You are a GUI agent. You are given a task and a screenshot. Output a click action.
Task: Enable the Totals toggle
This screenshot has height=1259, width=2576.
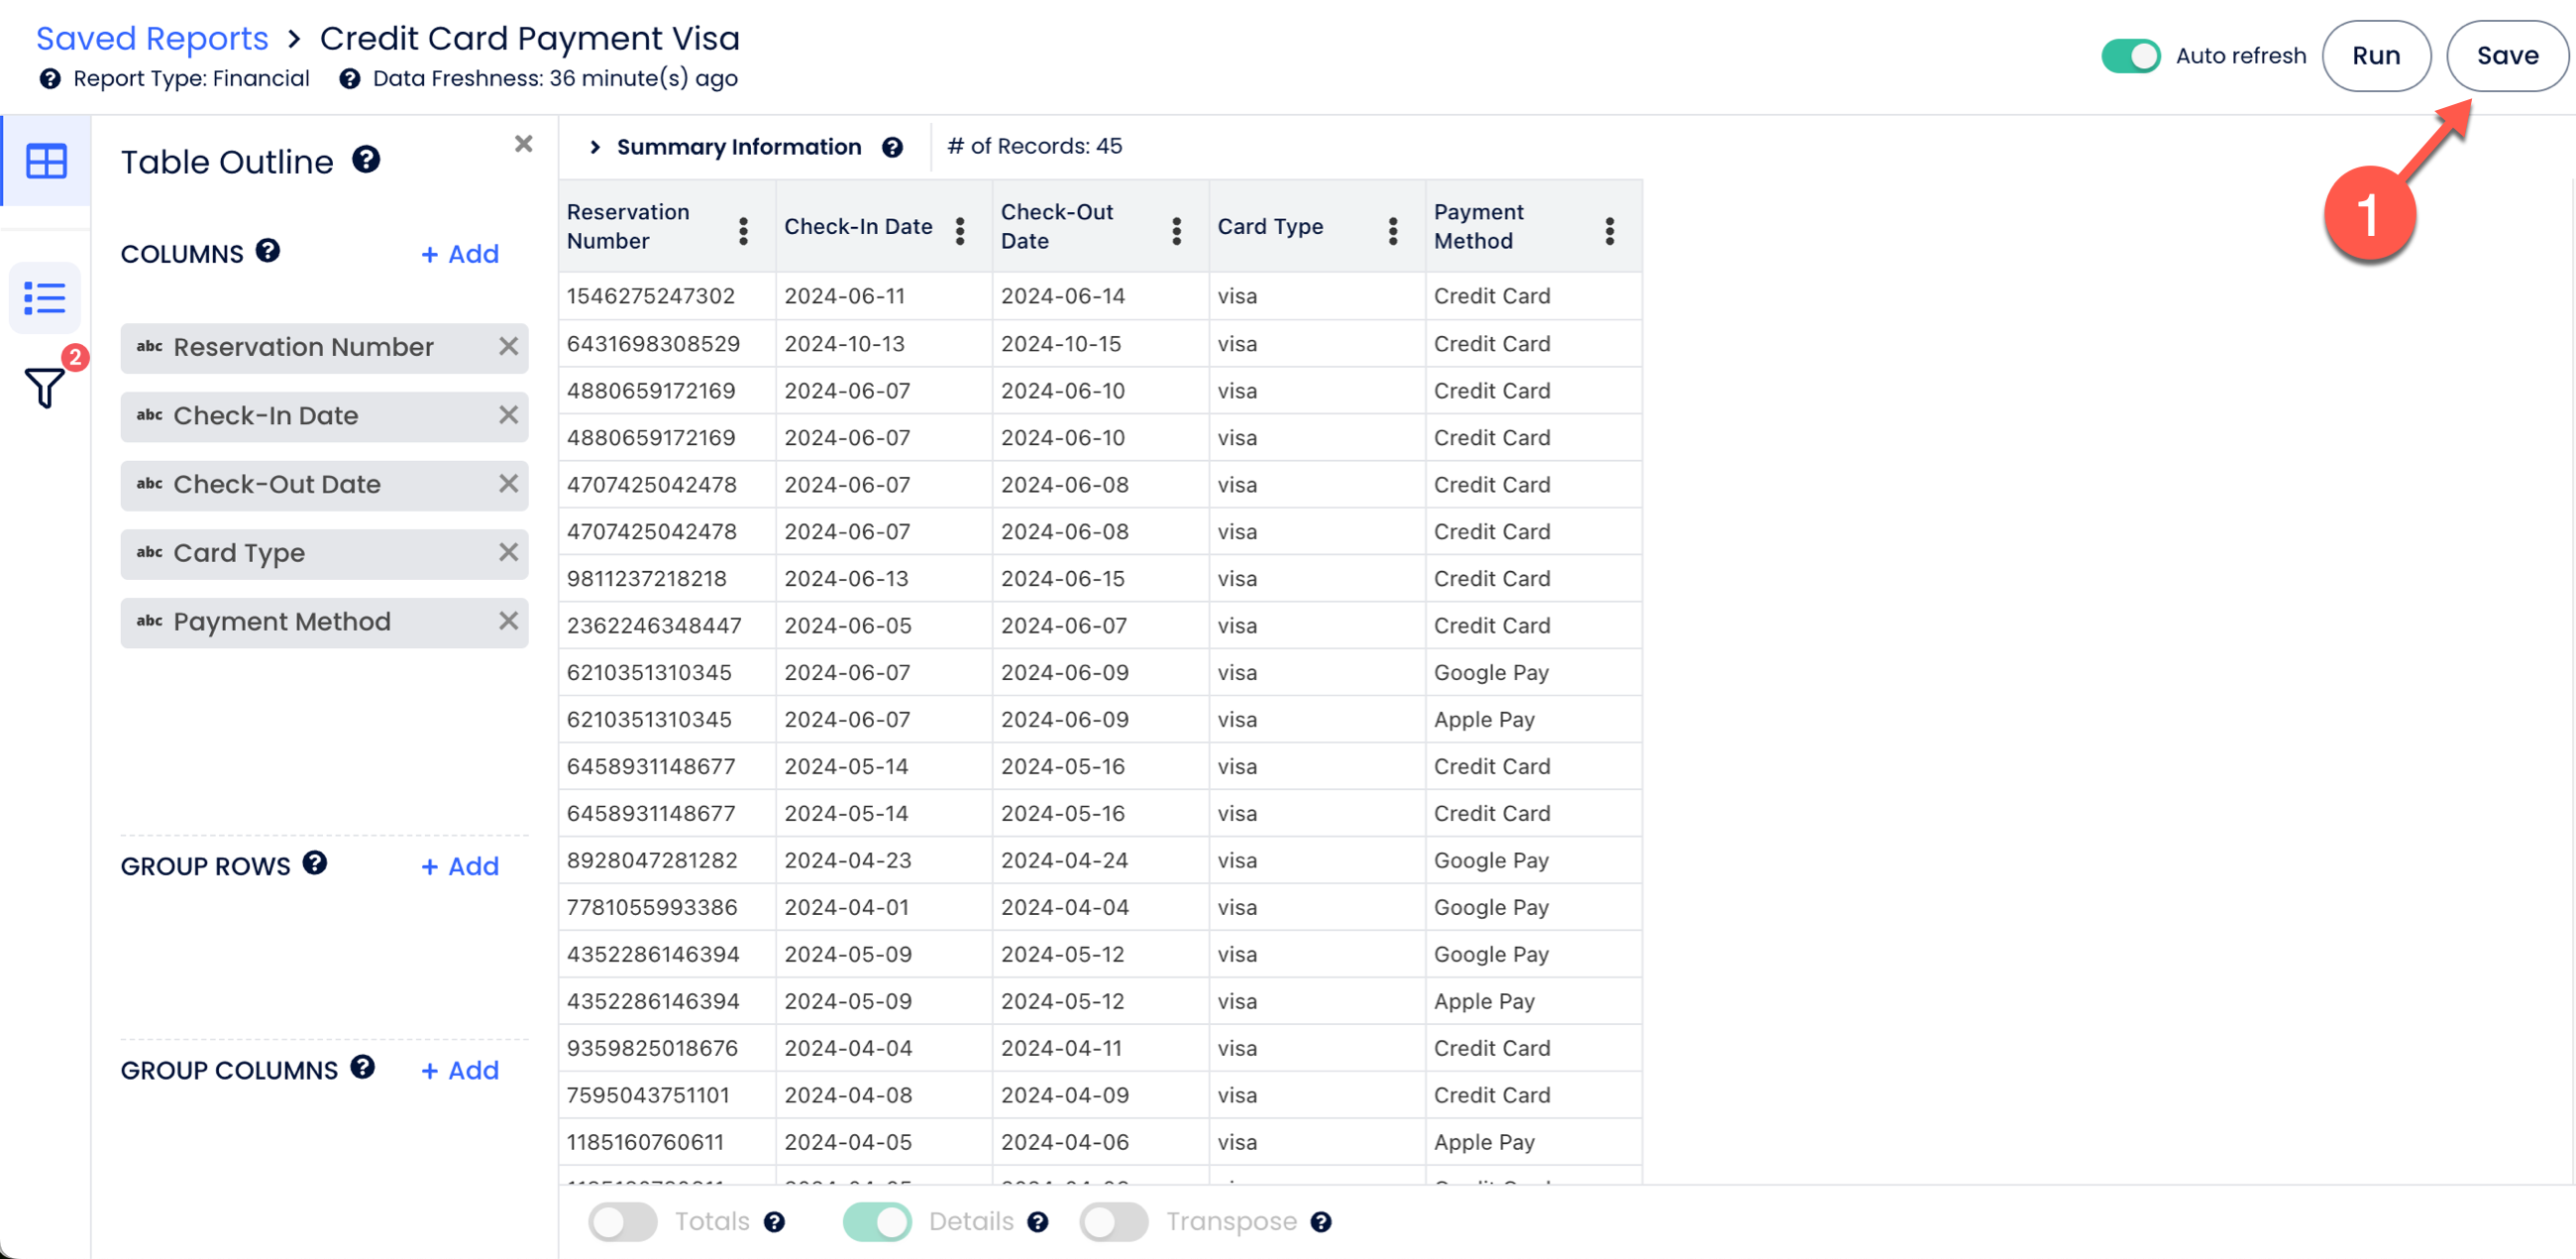pos(622,1221)
